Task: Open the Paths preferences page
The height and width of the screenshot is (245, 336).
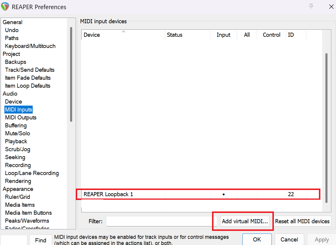Action: point(12,38)
